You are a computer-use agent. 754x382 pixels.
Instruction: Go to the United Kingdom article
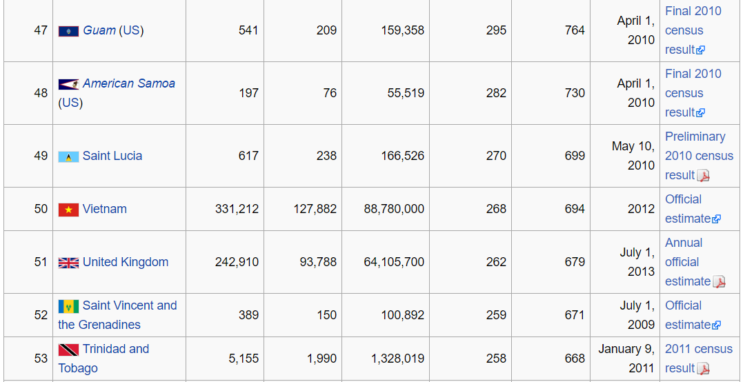[126, 262]
